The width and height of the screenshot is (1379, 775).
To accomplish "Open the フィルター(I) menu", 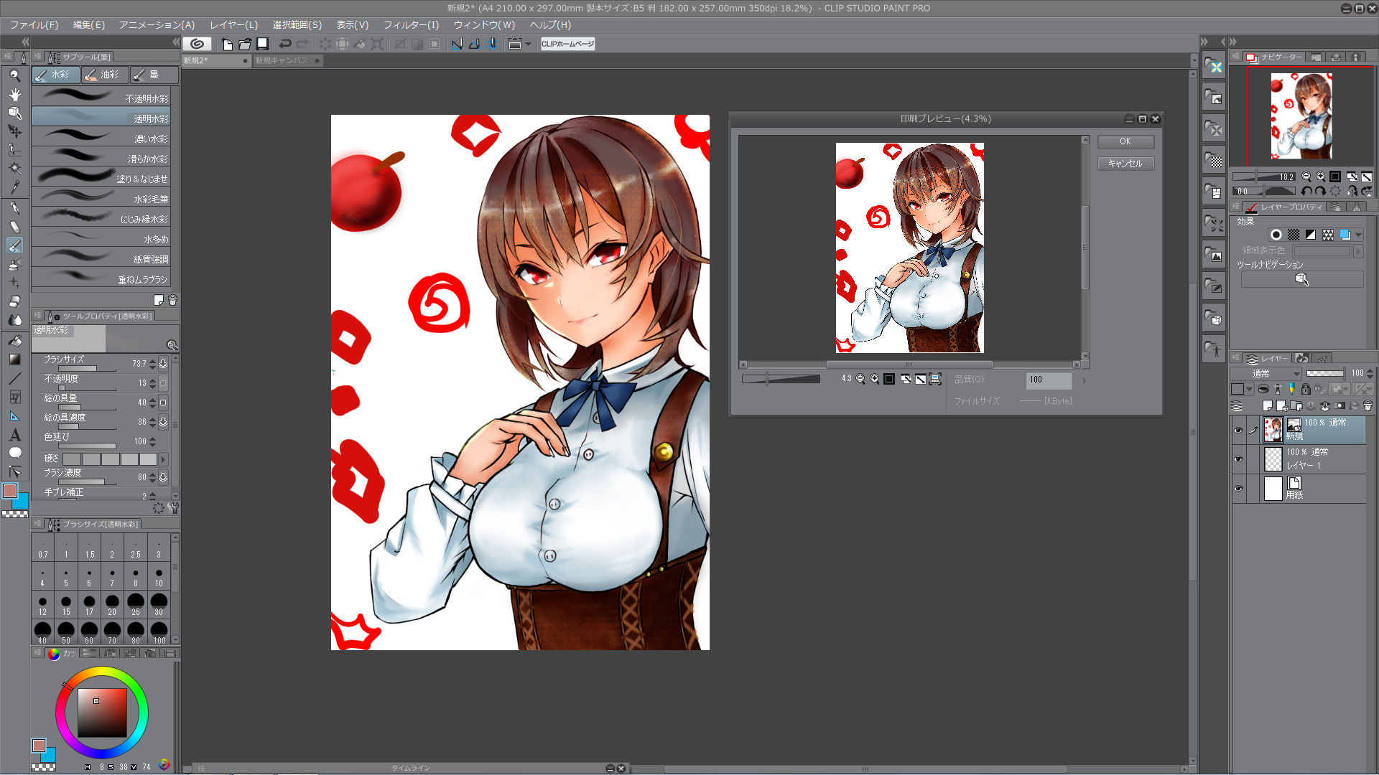I will [x=411, y=25].
